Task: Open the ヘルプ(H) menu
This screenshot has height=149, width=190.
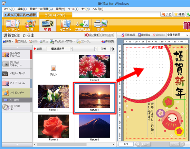Action: (x=98, y=9)
